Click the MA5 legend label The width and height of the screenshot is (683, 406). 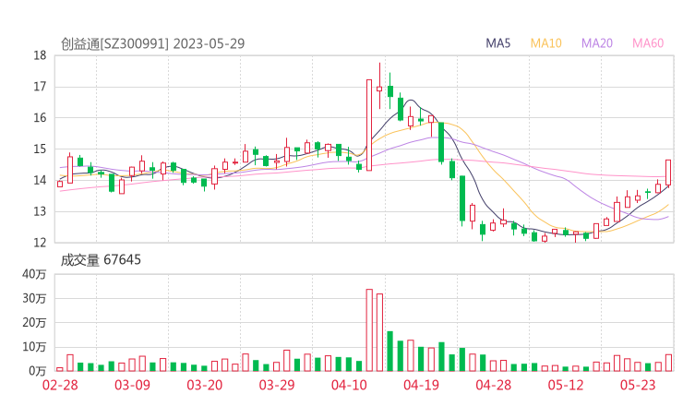pyautogui.click(x=497, y=43)
